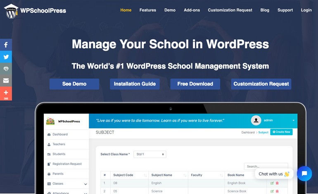Click the print icon in share sidebar

(6, 69)
